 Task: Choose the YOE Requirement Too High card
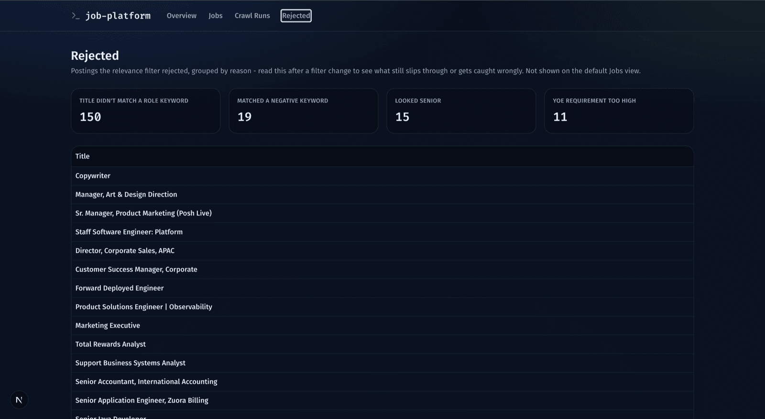(619, 111)
